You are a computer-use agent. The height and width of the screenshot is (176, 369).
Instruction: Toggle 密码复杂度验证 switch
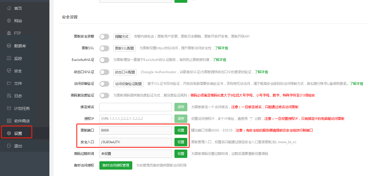tap(104, 95)
